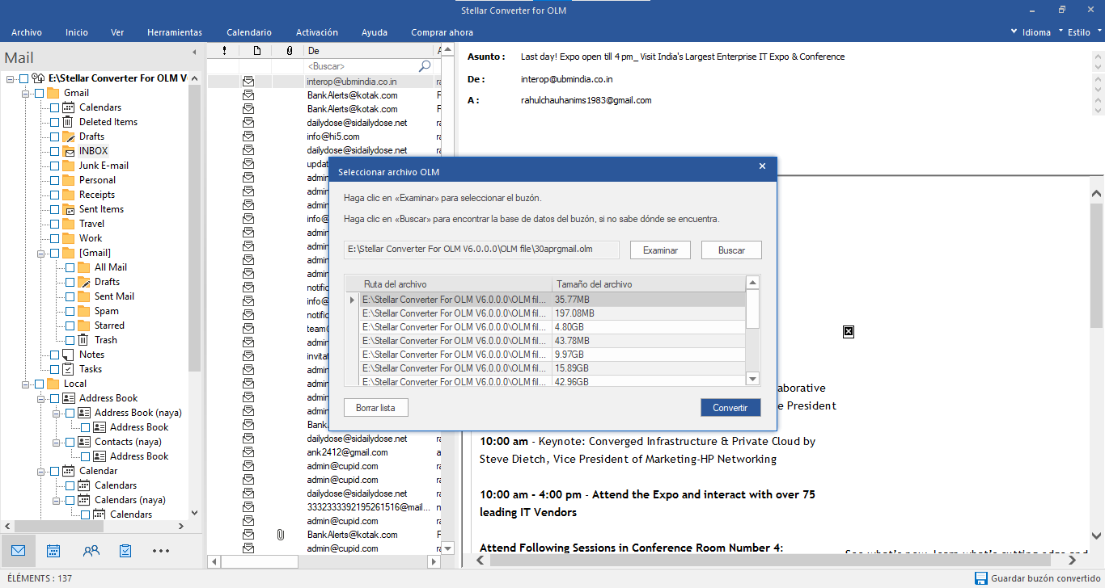Collapse the Gmail folder tree node
1105x588 pixels.
pos(27,93)
